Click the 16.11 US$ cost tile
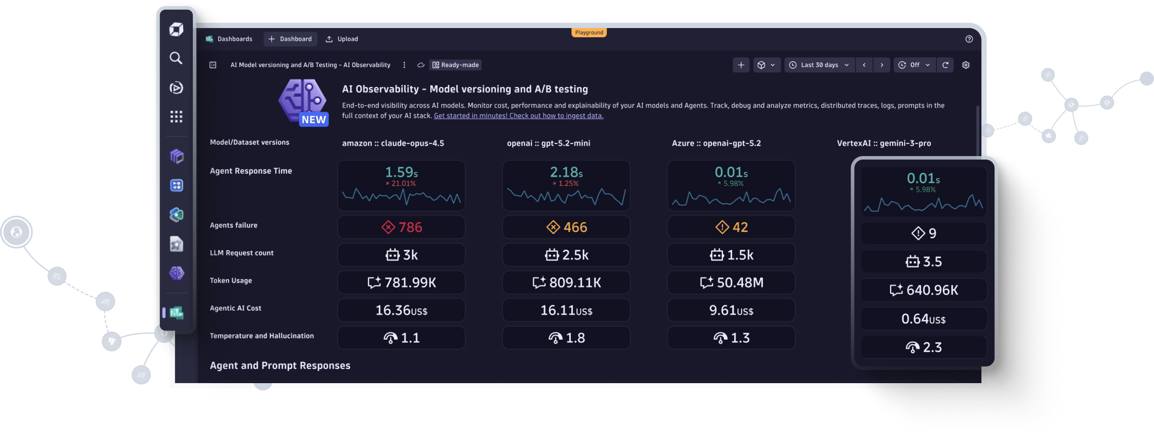This screenshot has height=448, width=1154. [566, 310]
